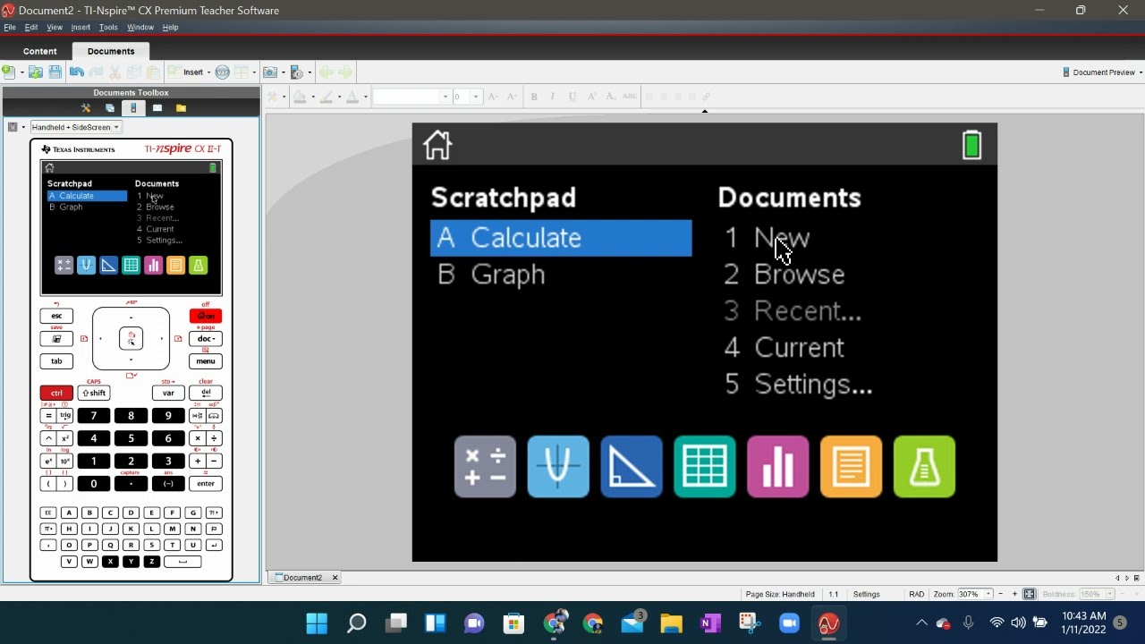This screenshot has width=1145, height=644.
Task: Open the File menu
Action: (10, 27)
